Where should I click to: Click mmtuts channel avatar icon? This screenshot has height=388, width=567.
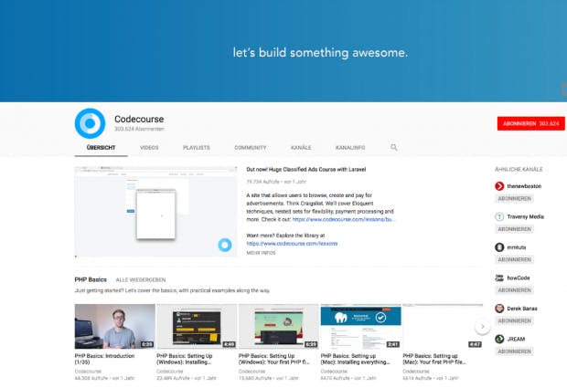tap(499, 247)
